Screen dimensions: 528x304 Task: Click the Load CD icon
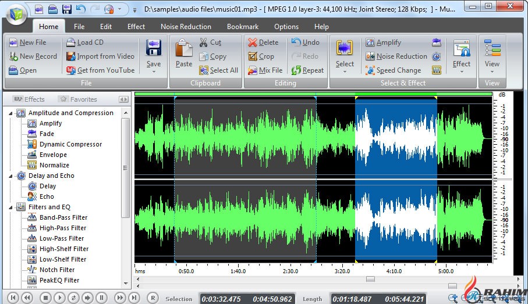coord(70,42)
